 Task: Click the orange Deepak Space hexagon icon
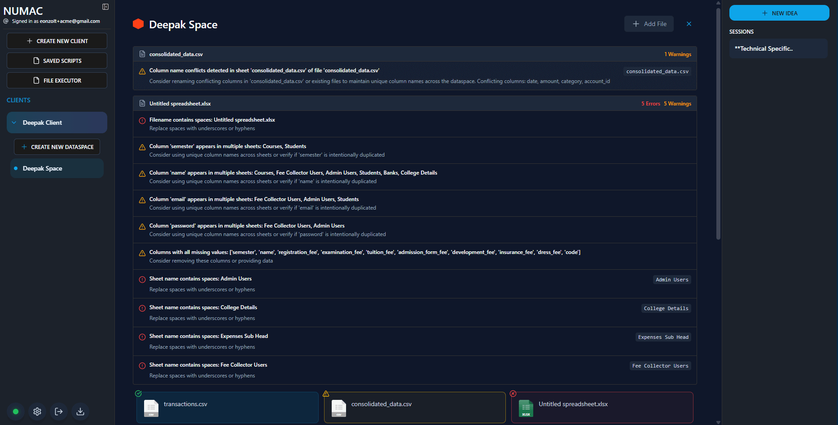[138, 24]
